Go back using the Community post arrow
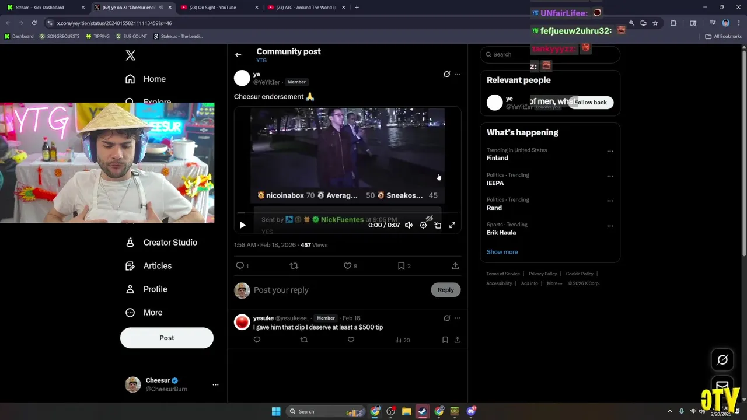This screenshot has height=420, width=747. point(238,55)
